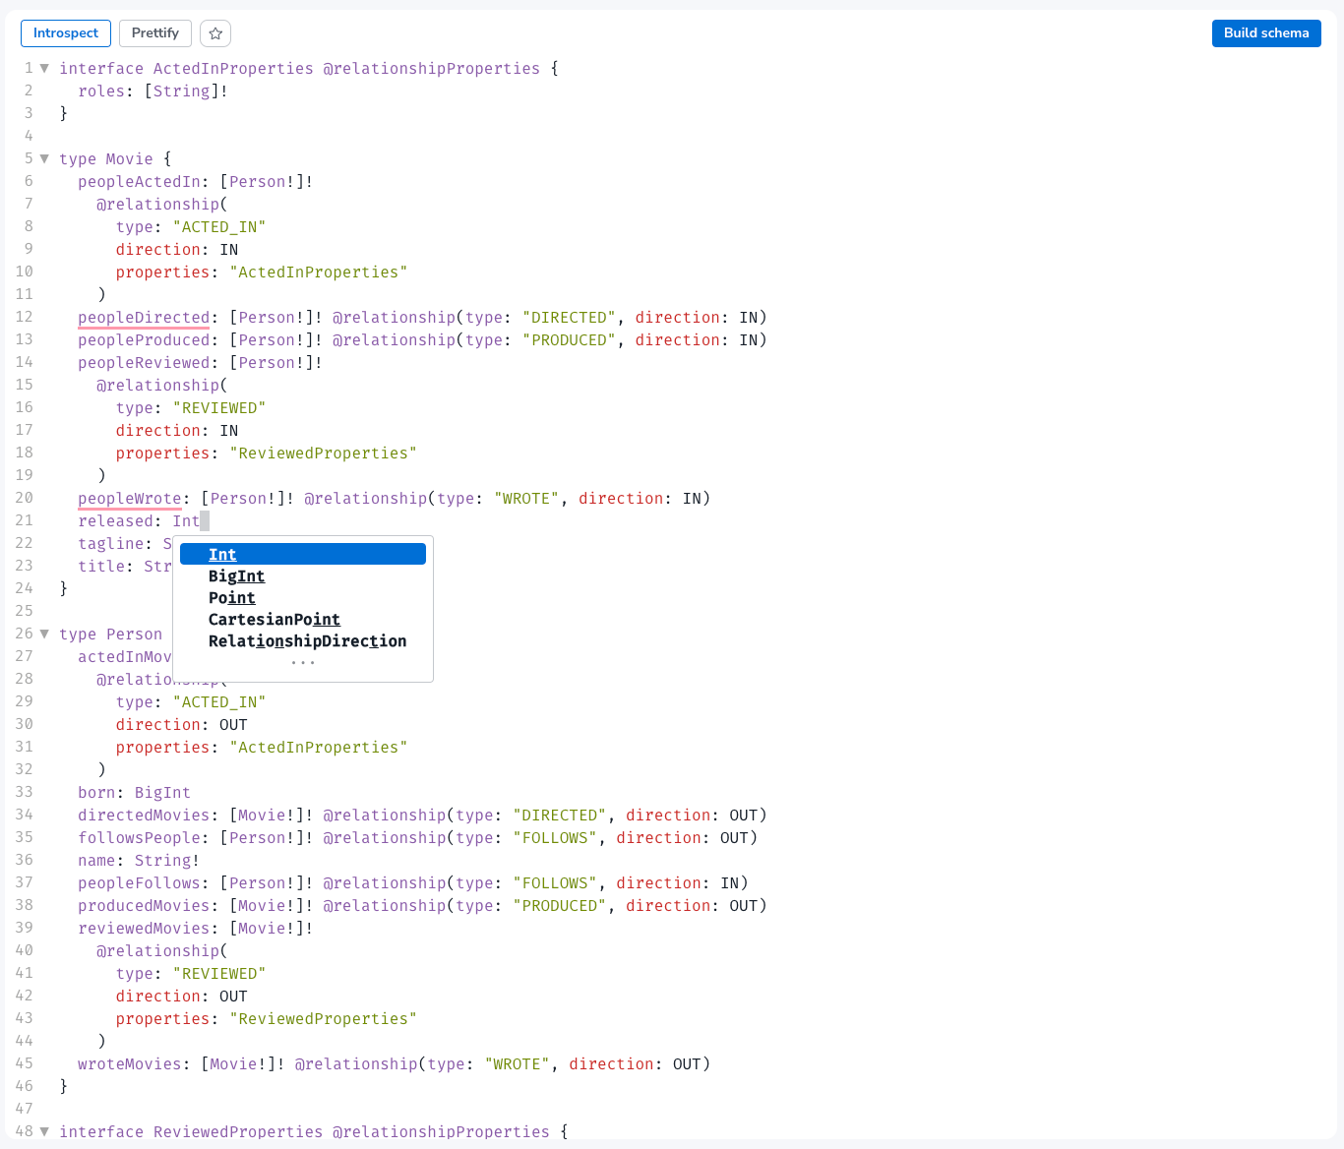
Task: Click direction OUT value on line 30
Action: (233, 725)
